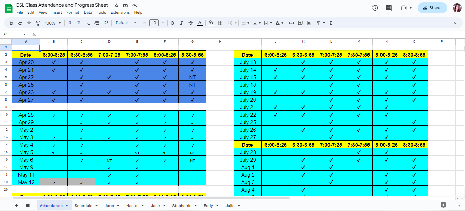Open vertical align dropdown

[257, 23]
